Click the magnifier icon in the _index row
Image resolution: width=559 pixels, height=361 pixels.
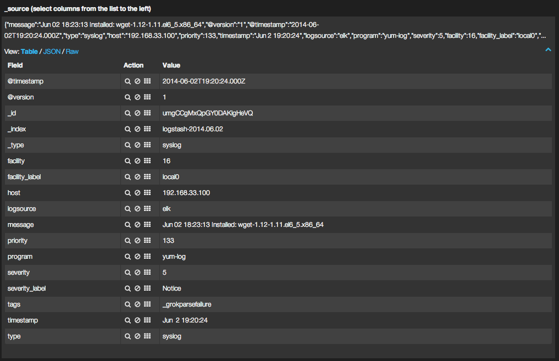pos(128,129)
